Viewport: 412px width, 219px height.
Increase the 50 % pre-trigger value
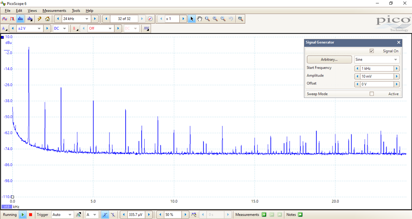pyautogui.click(x=185, y=214)
